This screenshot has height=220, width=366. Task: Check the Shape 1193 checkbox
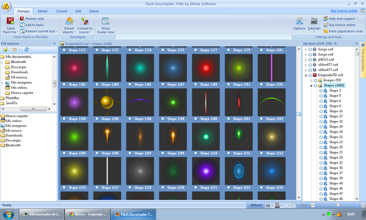pyautogui.click(x=261, y=84)
